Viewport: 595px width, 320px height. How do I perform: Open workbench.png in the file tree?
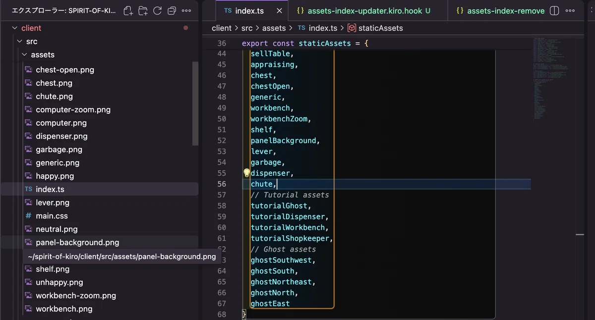pyautogui.click(x=64, y=309)
